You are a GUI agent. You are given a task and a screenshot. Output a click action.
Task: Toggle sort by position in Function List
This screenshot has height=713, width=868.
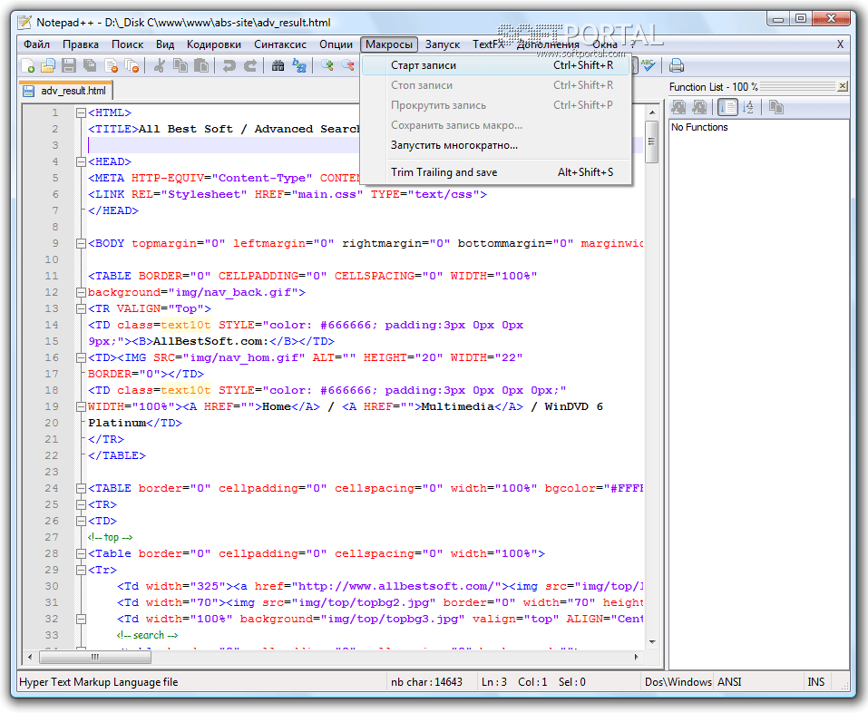[727, 107]
